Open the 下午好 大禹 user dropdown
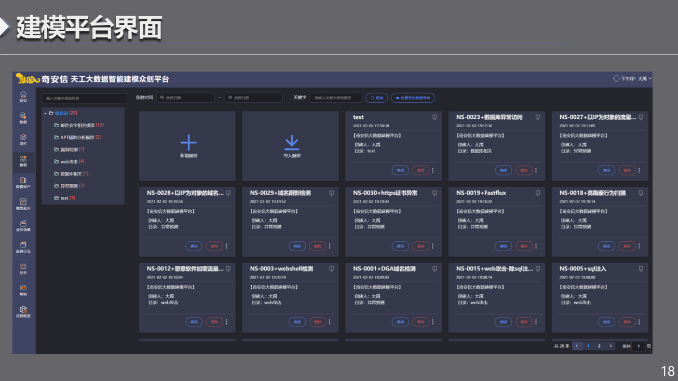The width and height of the screenshot is (678, 381). 632,78
